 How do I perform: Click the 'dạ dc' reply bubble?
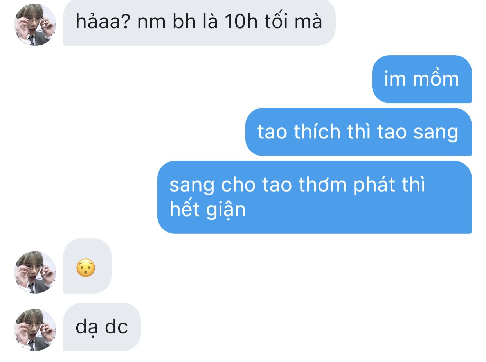(102, 327)
